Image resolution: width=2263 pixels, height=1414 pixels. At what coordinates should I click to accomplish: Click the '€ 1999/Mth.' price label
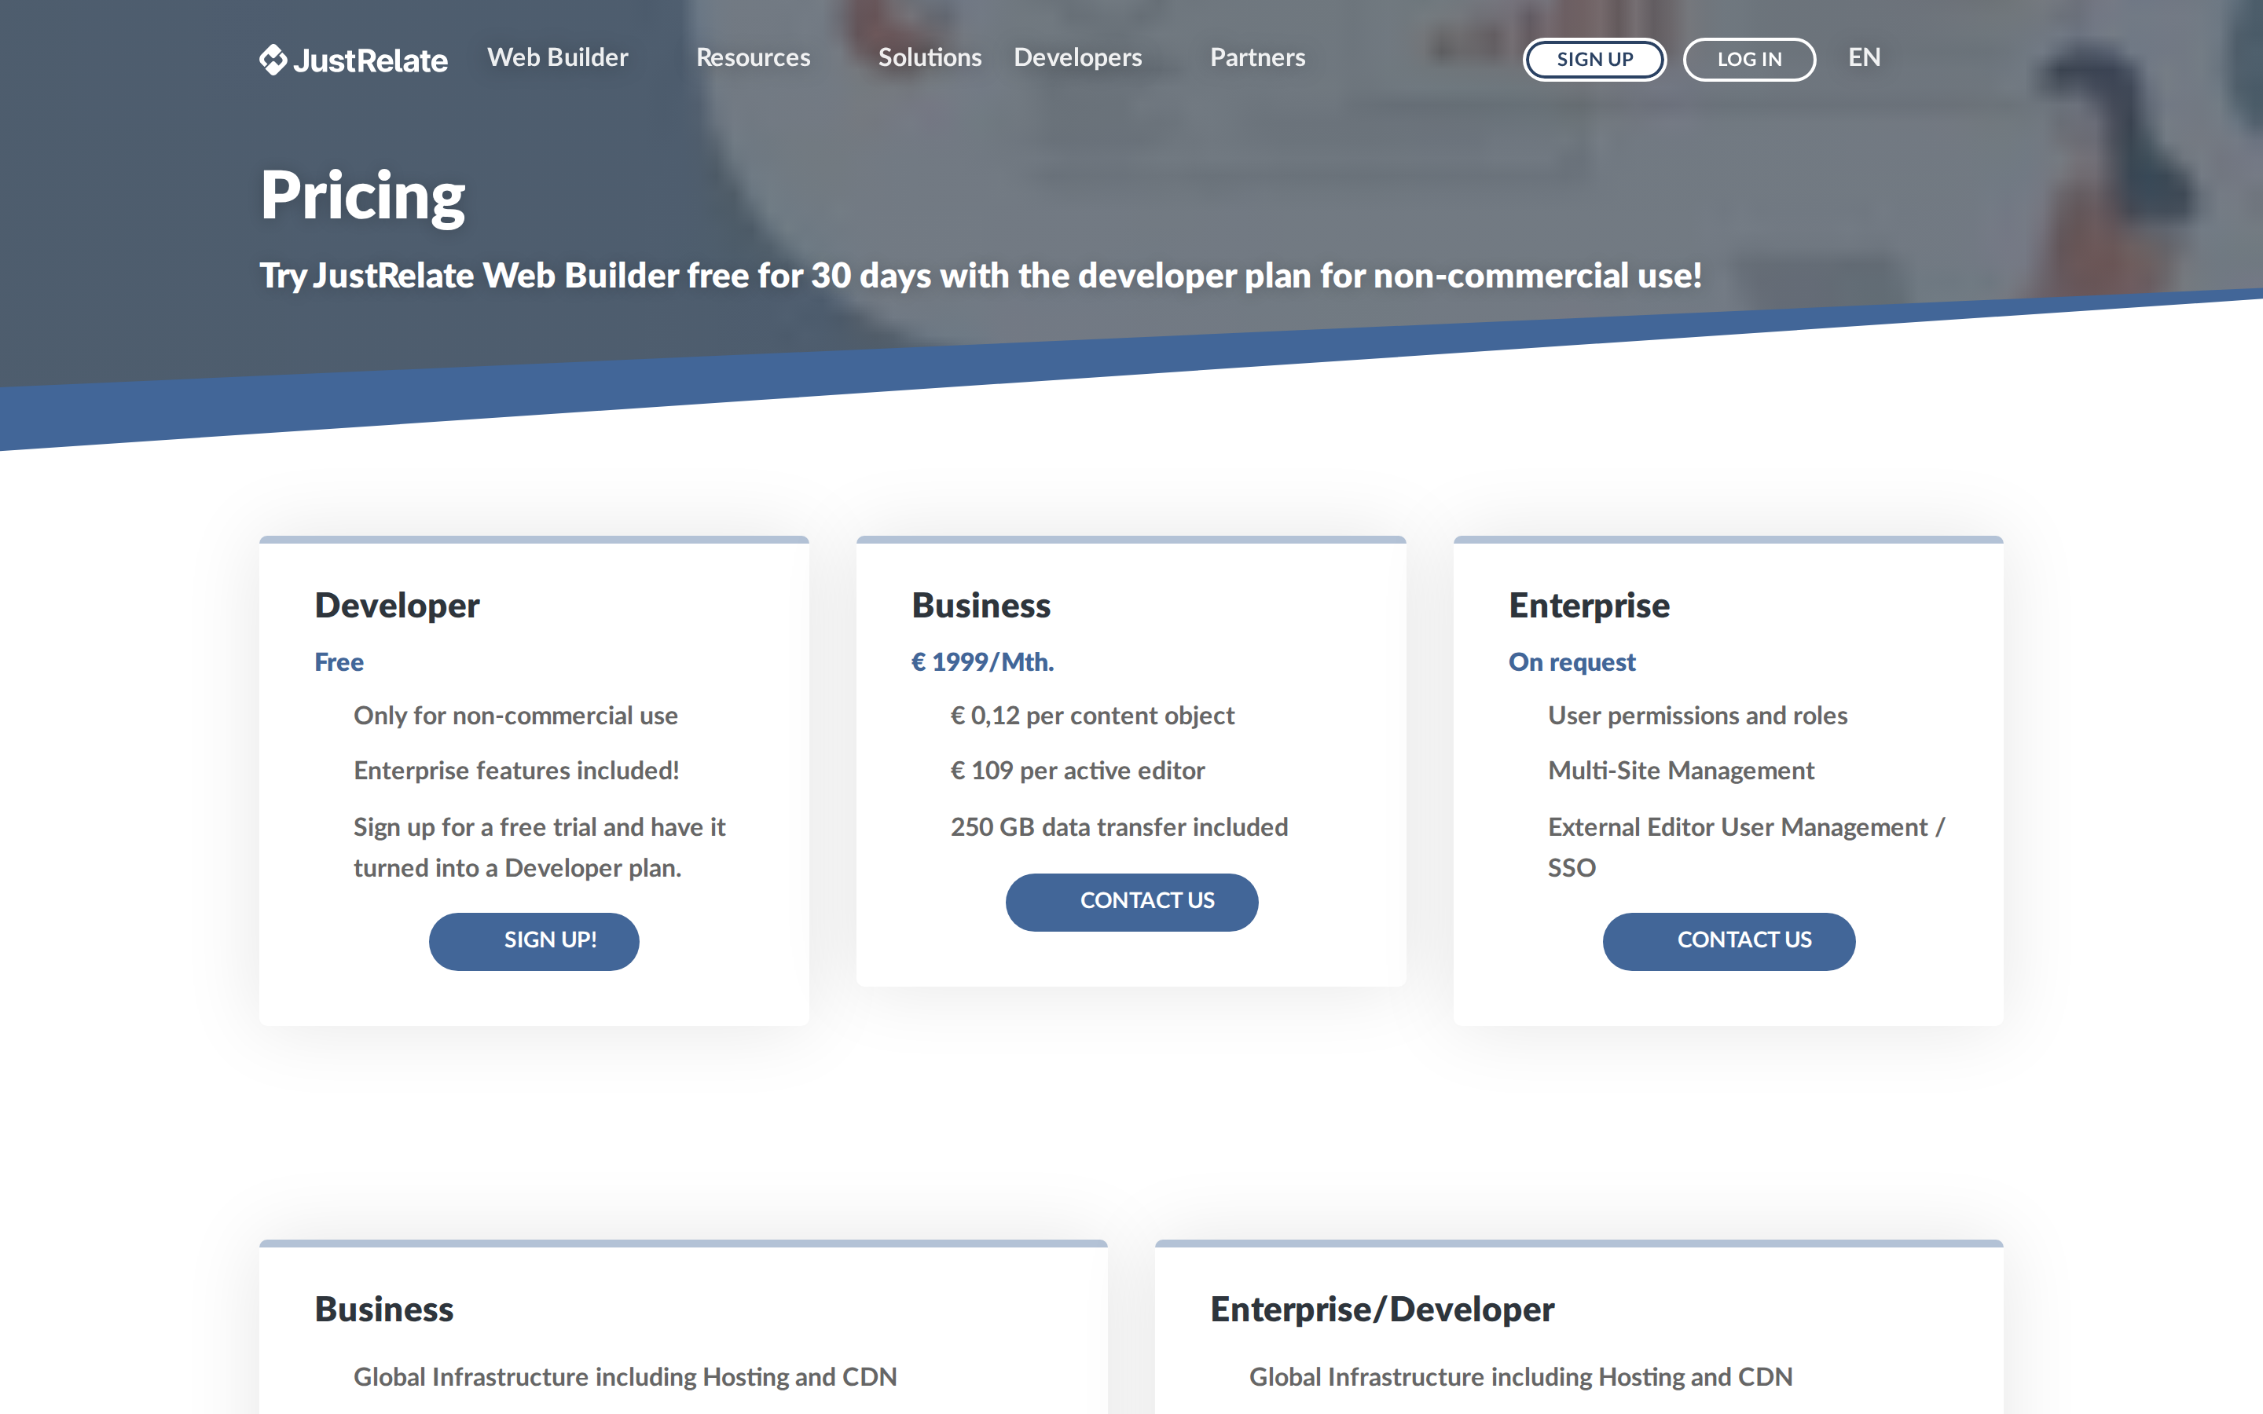click(x=983, y=661)
